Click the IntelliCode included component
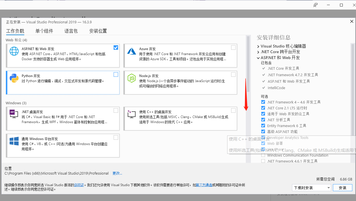Image resolution: width=356 pixels, height=201 pixels. click(x=277, y=88)
